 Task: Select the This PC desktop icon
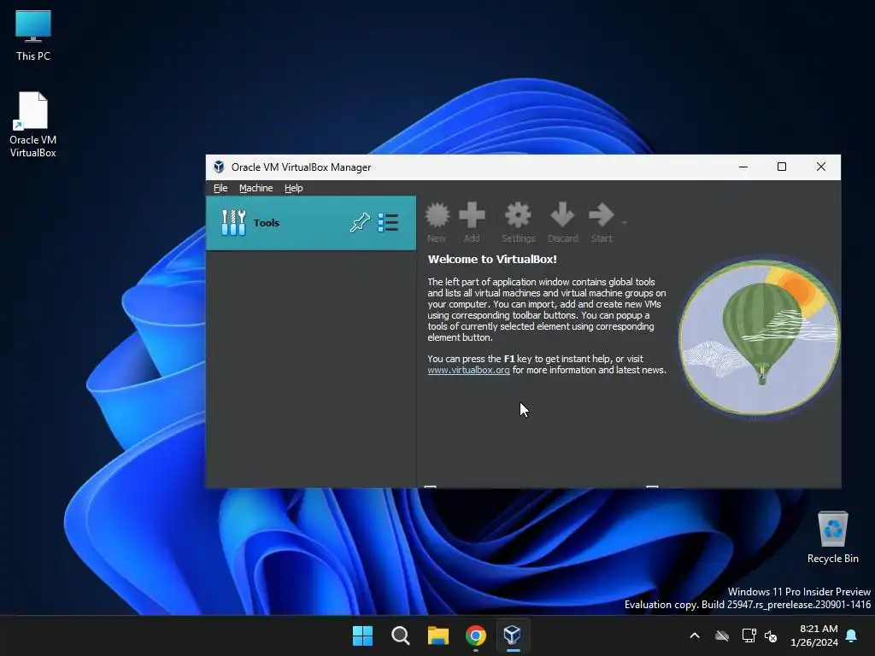coord(33,35)
